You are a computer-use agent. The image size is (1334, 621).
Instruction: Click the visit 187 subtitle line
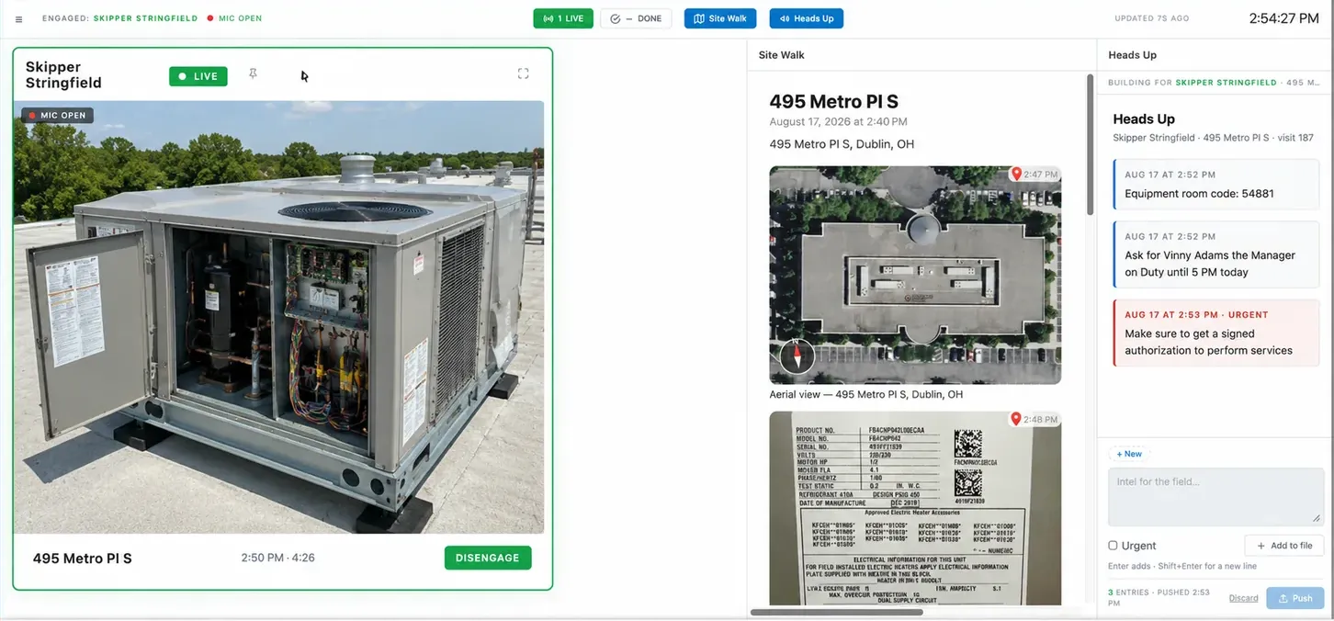click(x=1213, y=138)
